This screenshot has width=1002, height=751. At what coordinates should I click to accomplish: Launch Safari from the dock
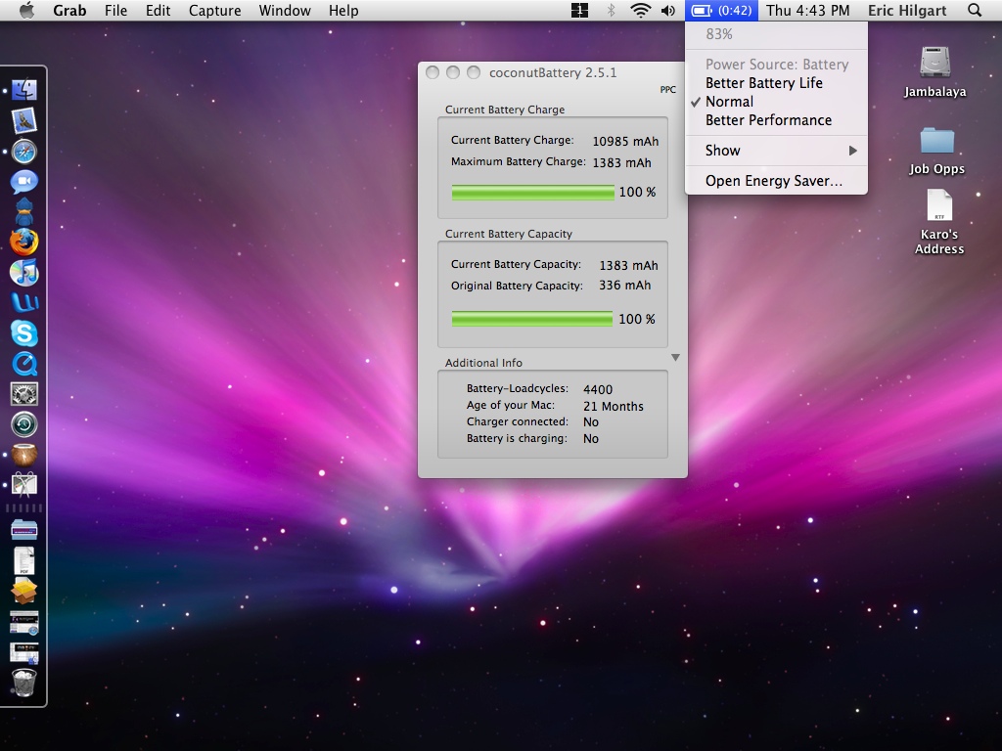coord(23,152)
